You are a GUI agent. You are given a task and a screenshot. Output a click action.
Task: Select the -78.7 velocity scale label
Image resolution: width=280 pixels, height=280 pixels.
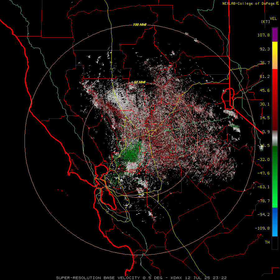coord(264,201)
